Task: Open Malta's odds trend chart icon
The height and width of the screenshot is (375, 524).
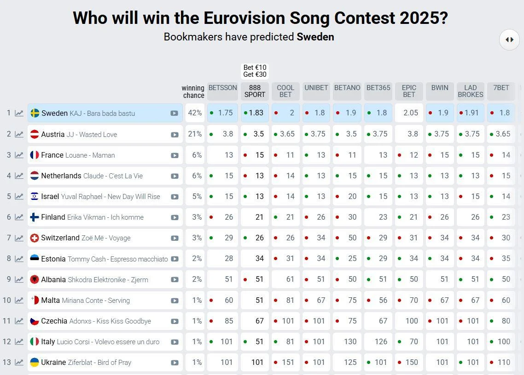Action: tap(19, 300)
